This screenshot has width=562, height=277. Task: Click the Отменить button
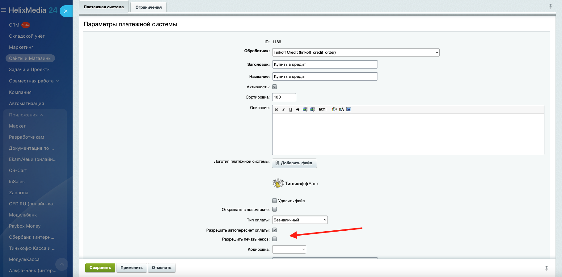pyautogui.click(x=162, y=268)
